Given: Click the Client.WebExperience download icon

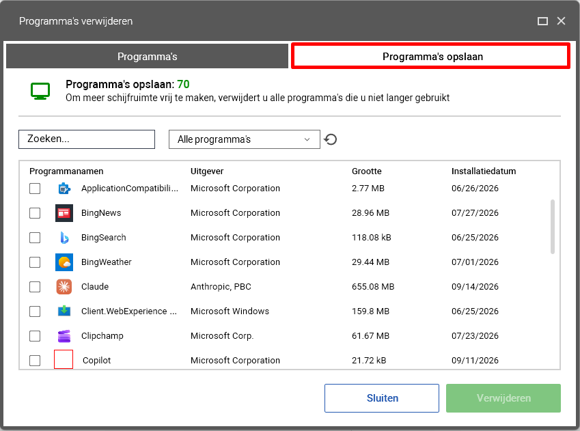Looking at the screenshot, I should [x=64, y=311].
